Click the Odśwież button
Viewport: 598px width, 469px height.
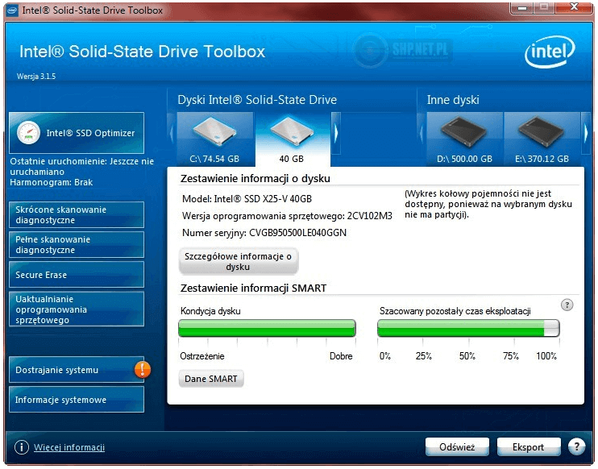[457, 447]
